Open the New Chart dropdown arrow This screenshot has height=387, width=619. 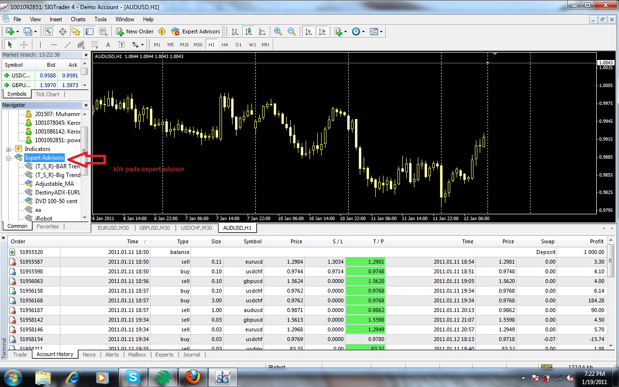17,31
